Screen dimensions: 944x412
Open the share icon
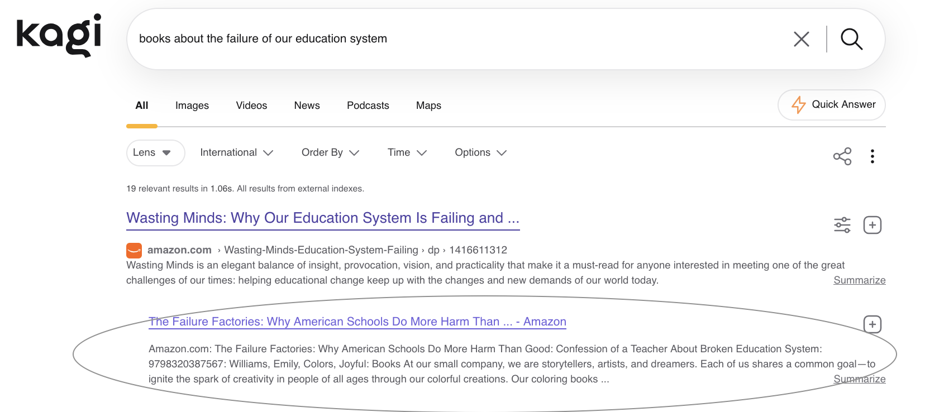pos(842,156)
